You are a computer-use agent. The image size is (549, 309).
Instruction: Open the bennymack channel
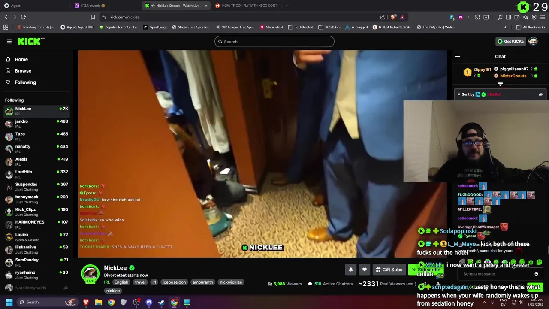[37, 199]
